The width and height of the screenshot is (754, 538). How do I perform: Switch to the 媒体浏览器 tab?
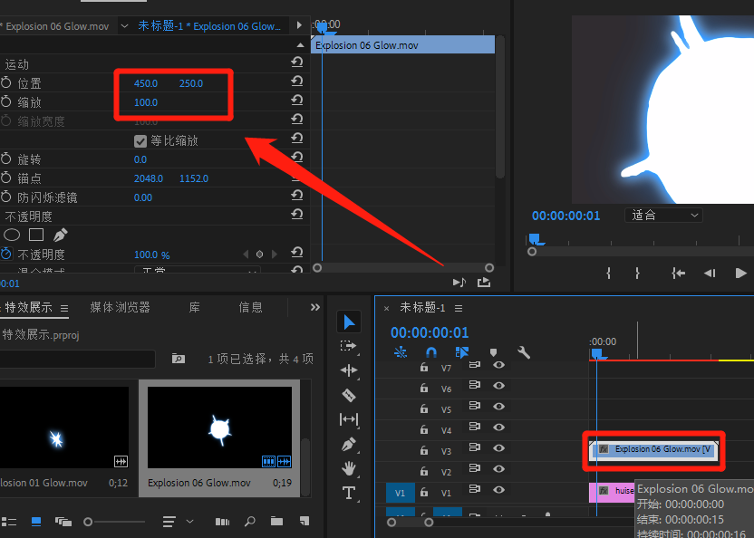click(x=120, y=308)
